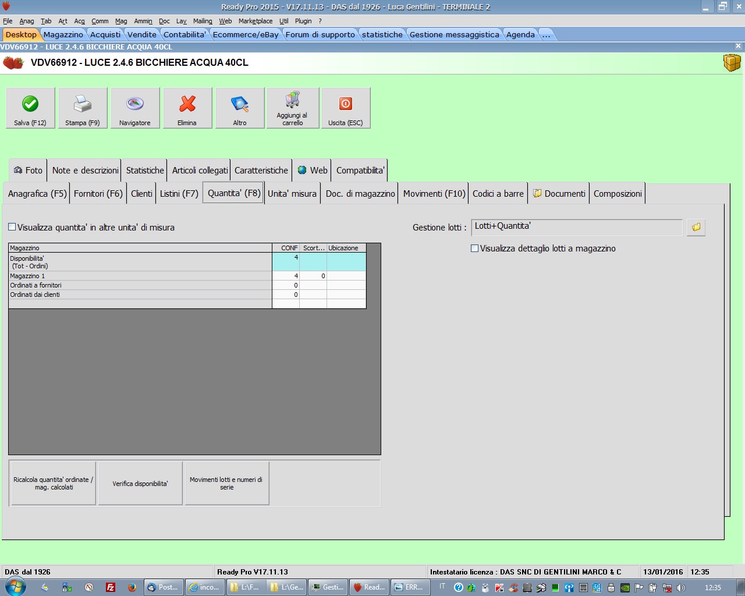This screenshot has height=596, width=745.
Task: Open the Unita' misura tab
Action: tap(292, 194)
